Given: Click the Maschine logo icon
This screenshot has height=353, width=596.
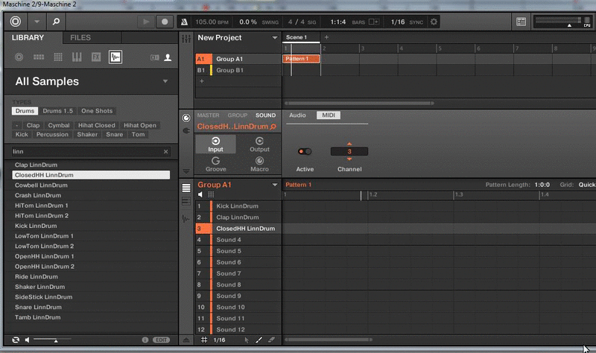Looking at the screenshot, I should [x=16, y=22].
